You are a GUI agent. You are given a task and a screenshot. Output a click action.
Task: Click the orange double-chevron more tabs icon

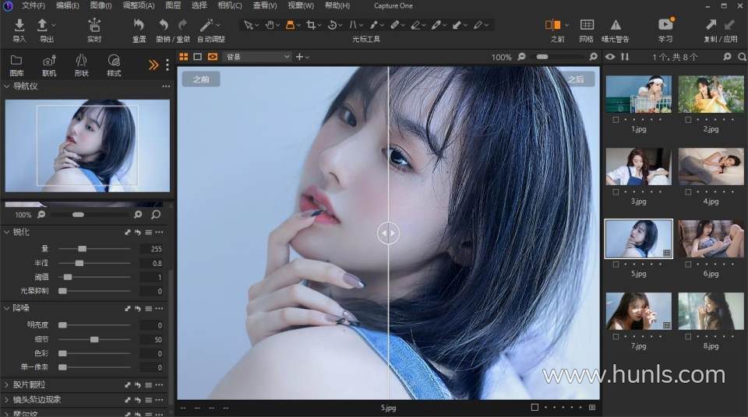153,65
